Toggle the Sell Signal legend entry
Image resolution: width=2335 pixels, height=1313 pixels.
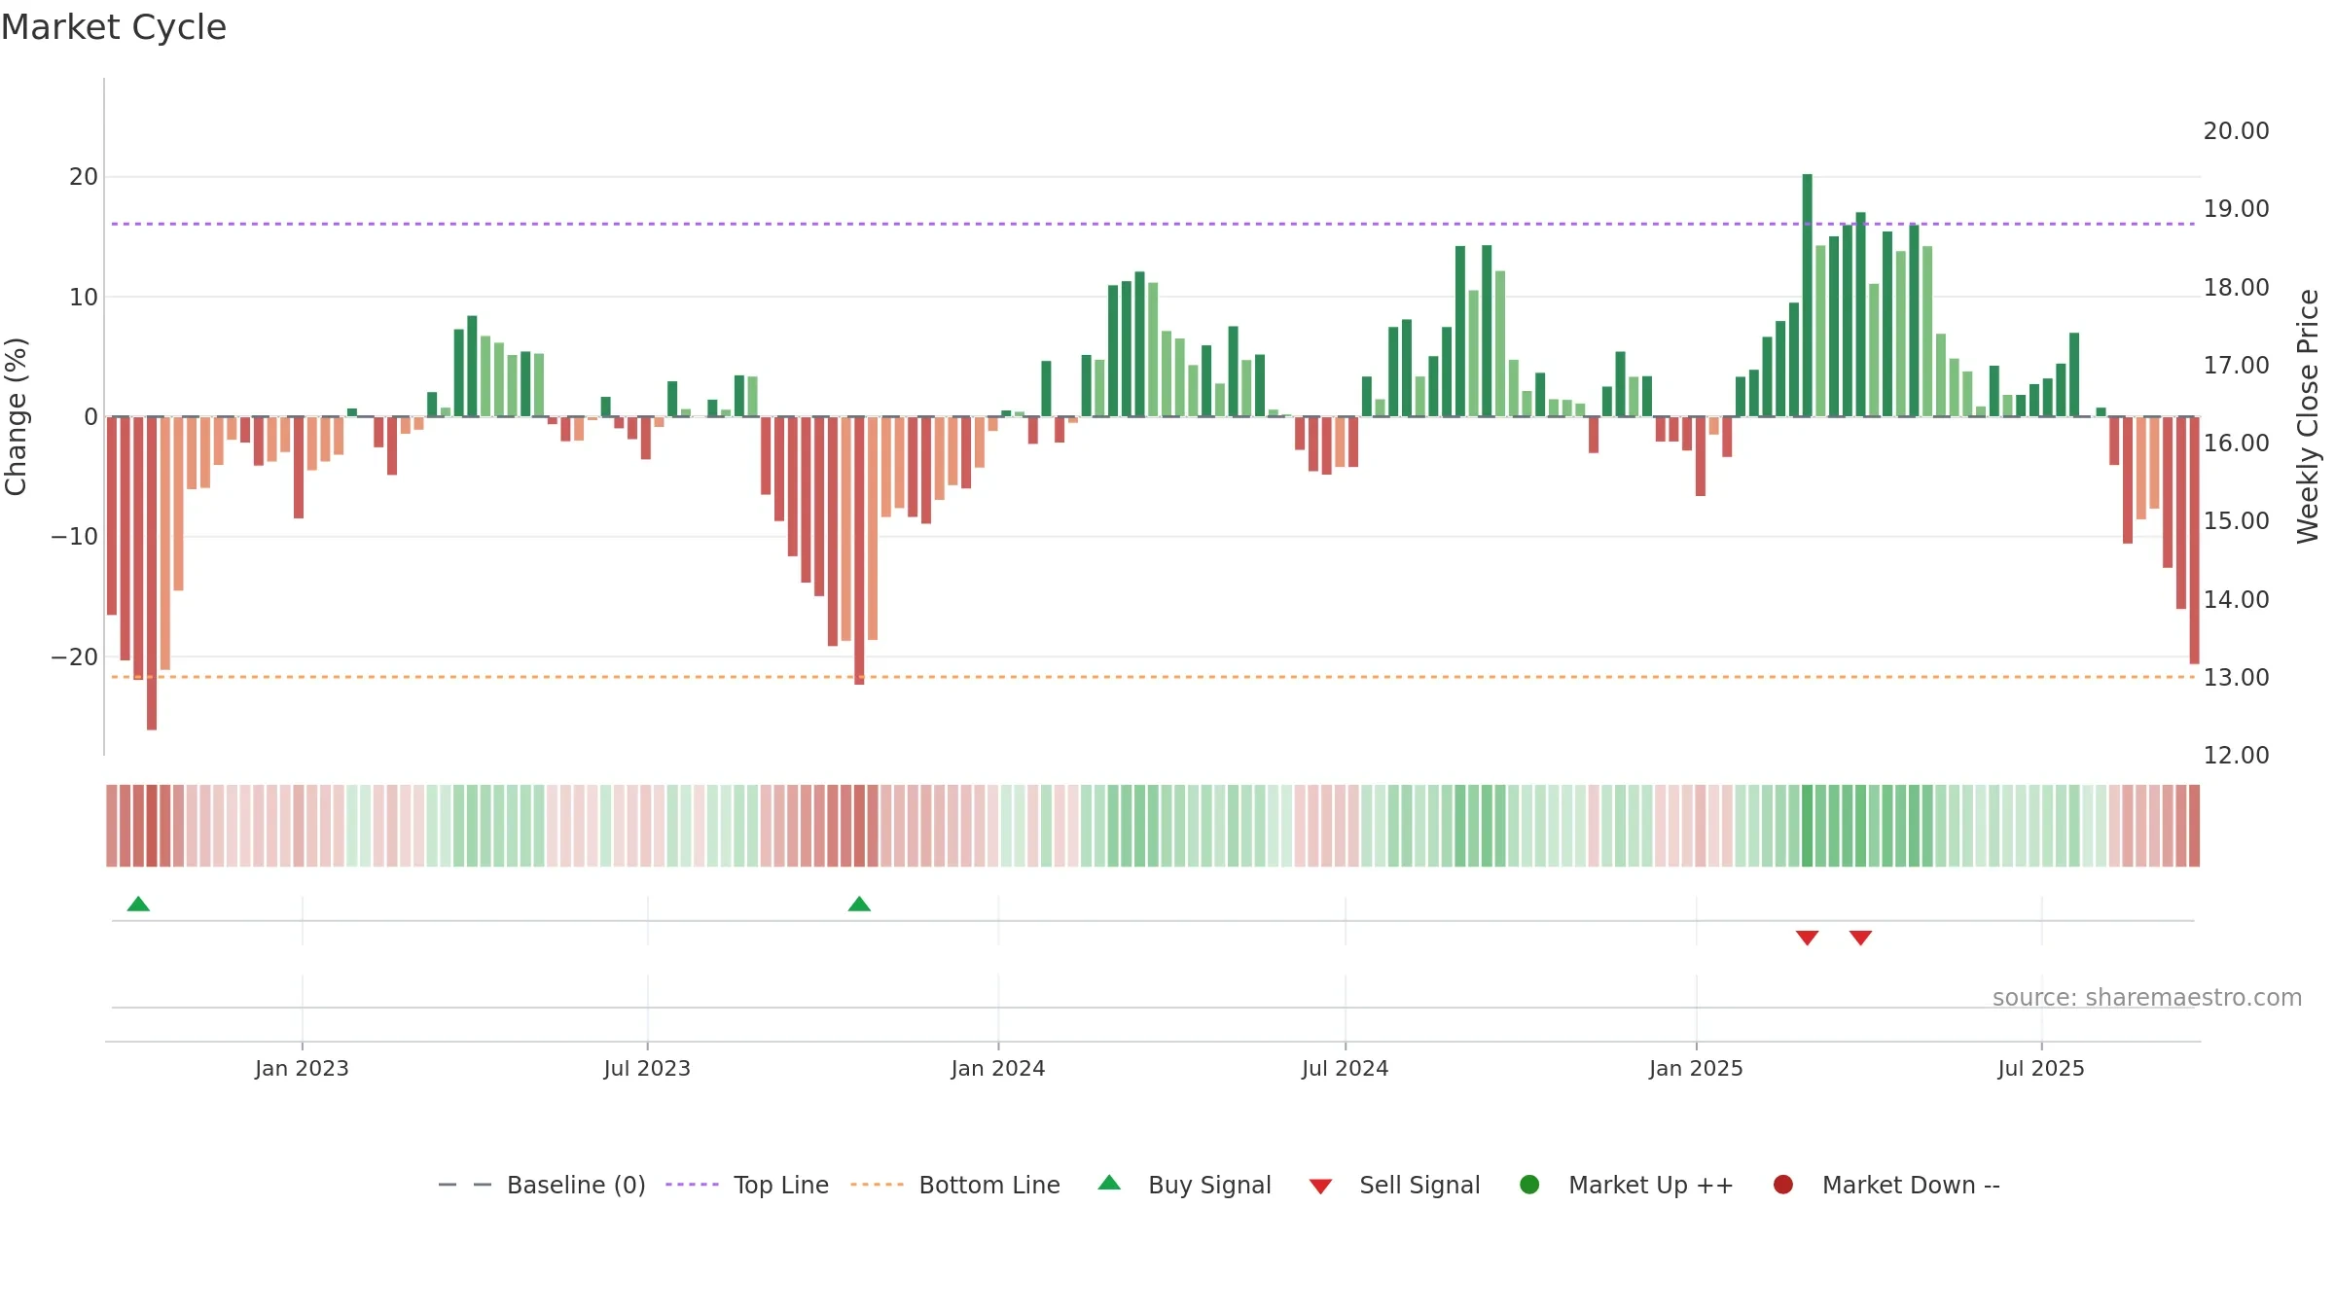(x=1394, y=1186)
